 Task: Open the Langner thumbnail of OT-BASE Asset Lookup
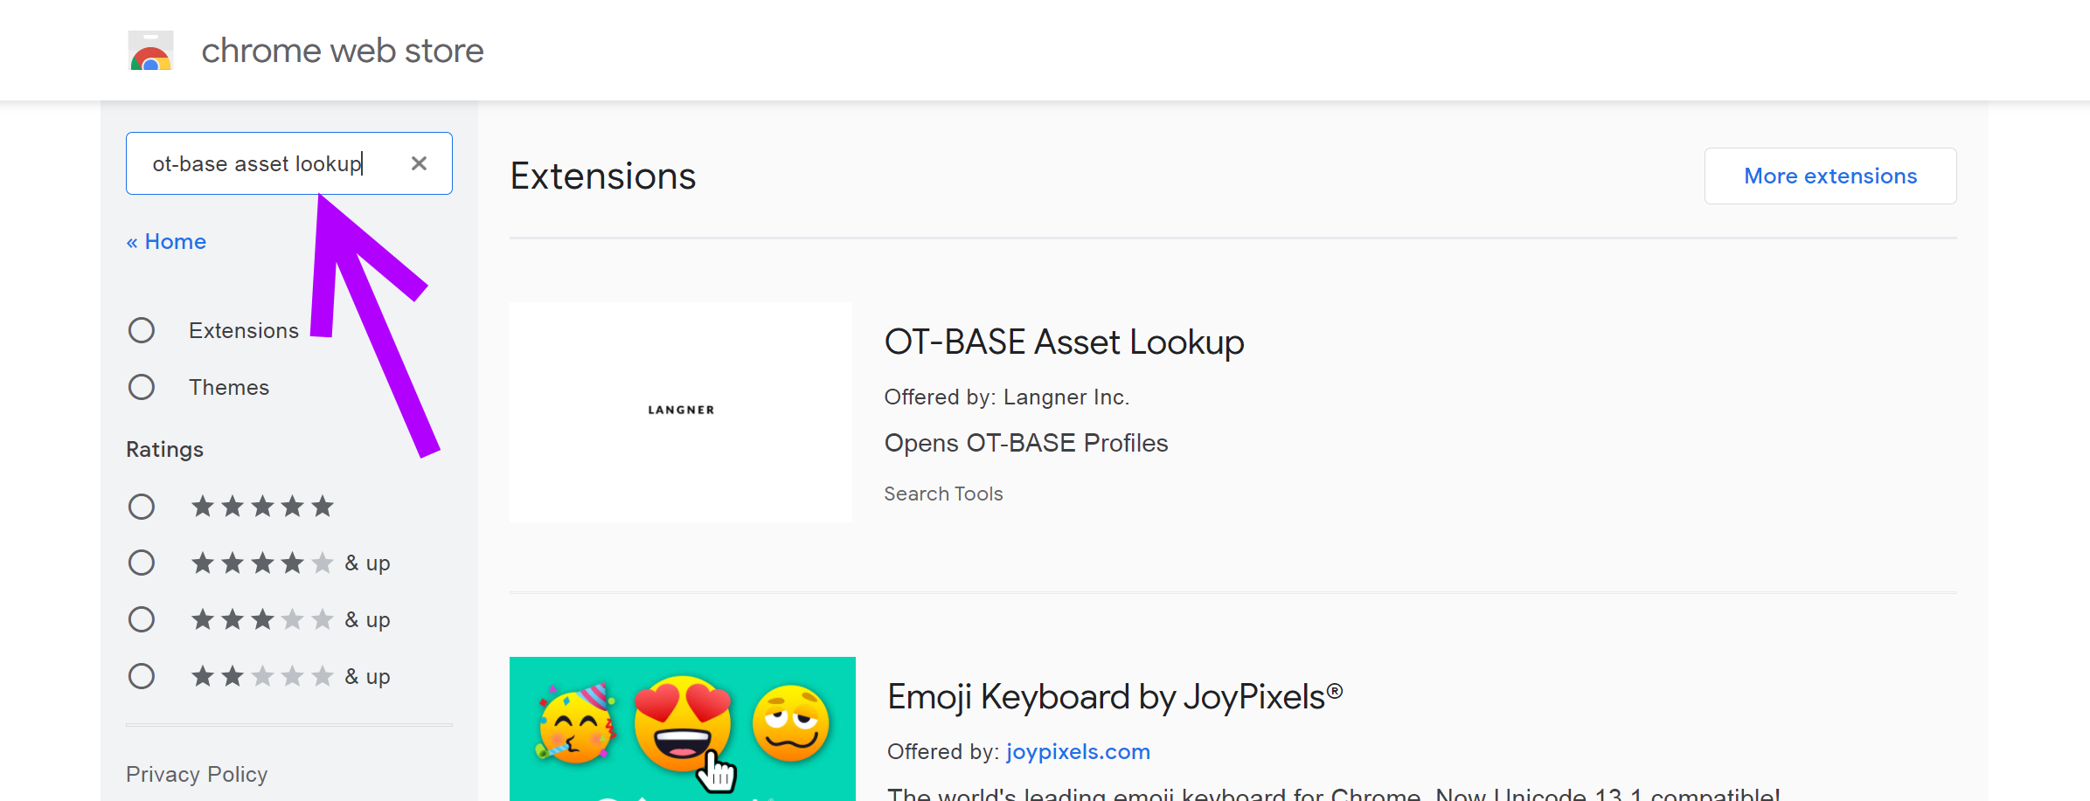pyautogui.click(x=681, y=412)
